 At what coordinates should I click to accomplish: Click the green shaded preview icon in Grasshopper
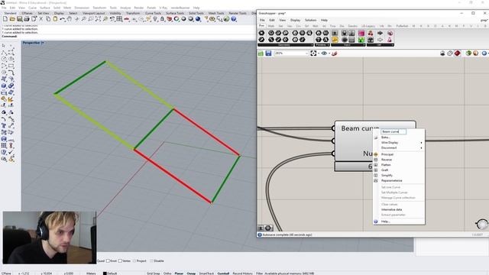click(x=468, y=53)
